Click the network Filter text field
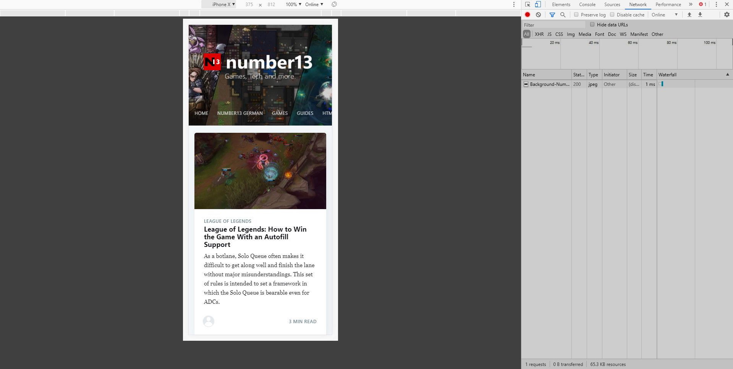 pos(553,25)
